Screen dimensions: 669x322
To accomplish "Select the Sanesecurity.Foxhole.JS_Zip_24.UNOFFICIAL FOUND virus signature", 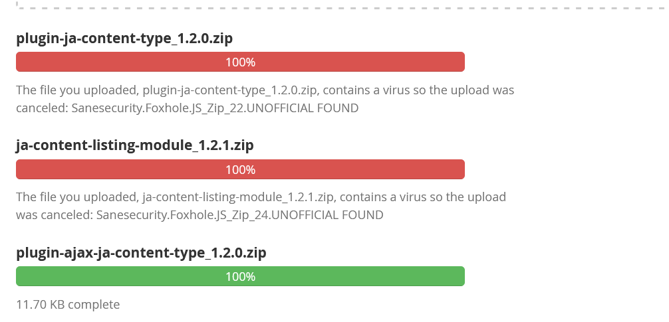I will point(239,215).
